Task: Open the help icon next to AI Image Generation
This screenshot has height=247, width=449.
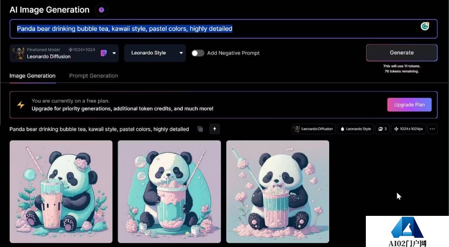Action: 101,10
